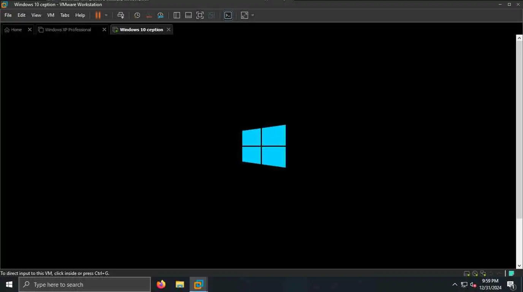Close the Home tab
This screenshot has width=523, height=292.
(x=30, y=30)
